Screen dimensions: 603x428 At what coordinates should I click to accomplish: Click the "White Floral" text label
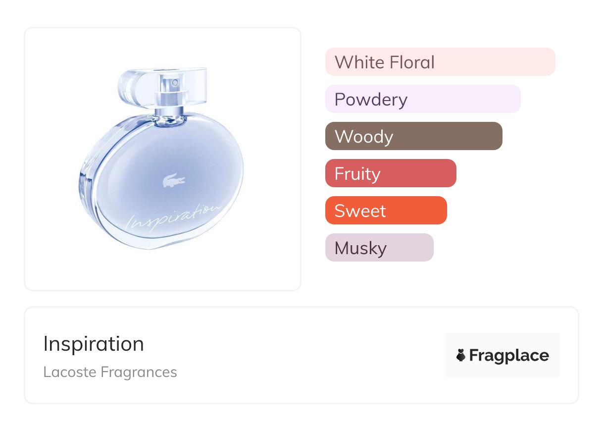[385, 62]
